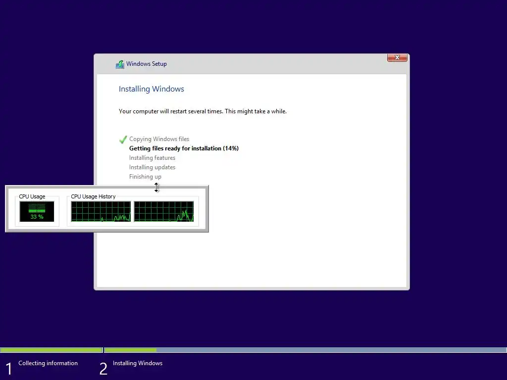Click the Installing Windows bottom progress bar
507x380 pixels.
pyautogui.click(x=305, y=350)
